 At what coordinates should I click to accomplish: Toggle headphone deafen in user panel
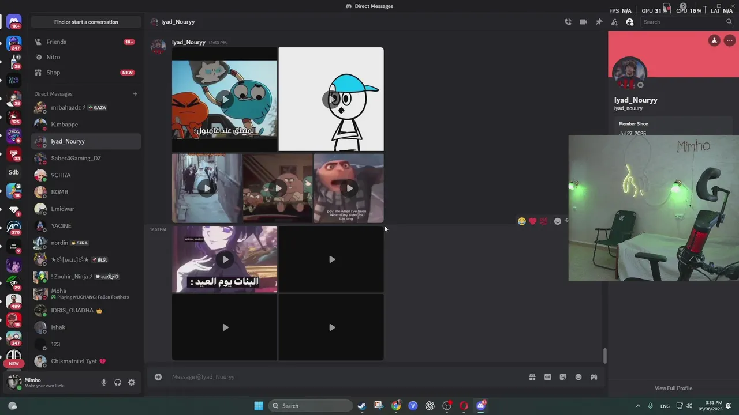(x=118, y=382)
